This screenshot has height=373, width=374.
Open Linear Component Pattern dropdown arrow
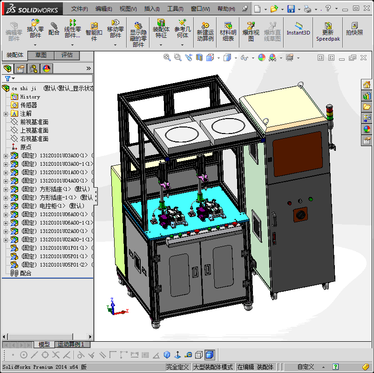(73, 45)
